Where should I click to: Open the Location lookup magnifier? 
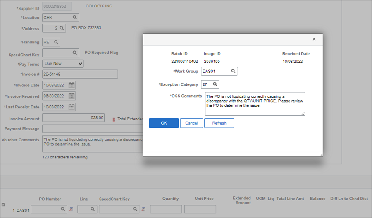pyautogui.click(x=75, y=17)
